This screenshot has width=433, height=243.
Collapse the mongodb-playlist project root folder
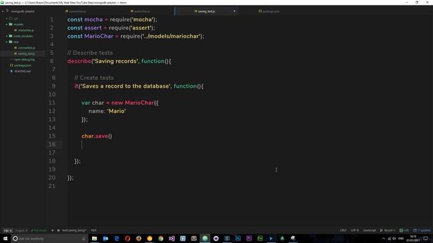pos(3,11)
